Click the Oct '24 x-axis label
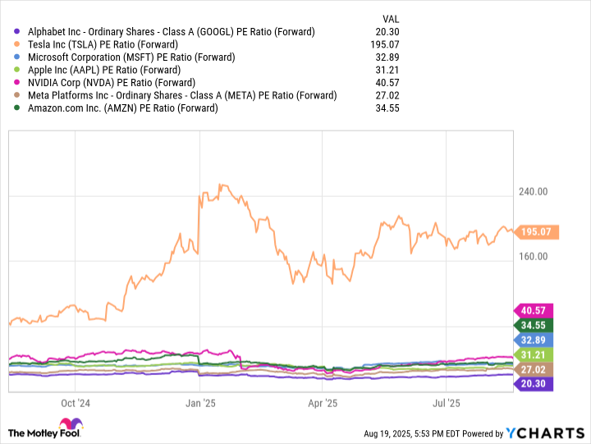This screenshot has width=591, height=444. point(76,403)
